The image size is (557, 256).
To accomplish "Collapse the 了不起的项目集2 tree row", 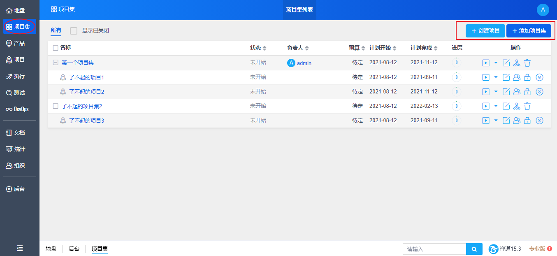I will point(56,106).
